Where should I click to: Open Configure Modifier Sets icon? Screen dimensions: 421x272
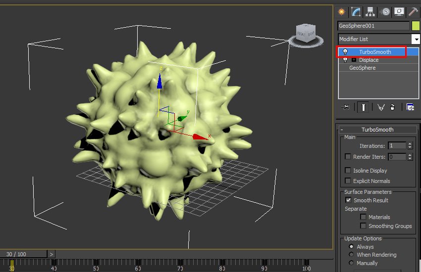(x=410, y=107)
